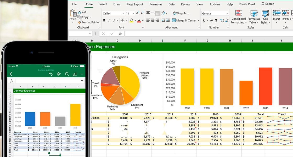The image size is (293, 157).
Task: Open the Merge & Center dropdown arrow
Action: click(198, 21)
